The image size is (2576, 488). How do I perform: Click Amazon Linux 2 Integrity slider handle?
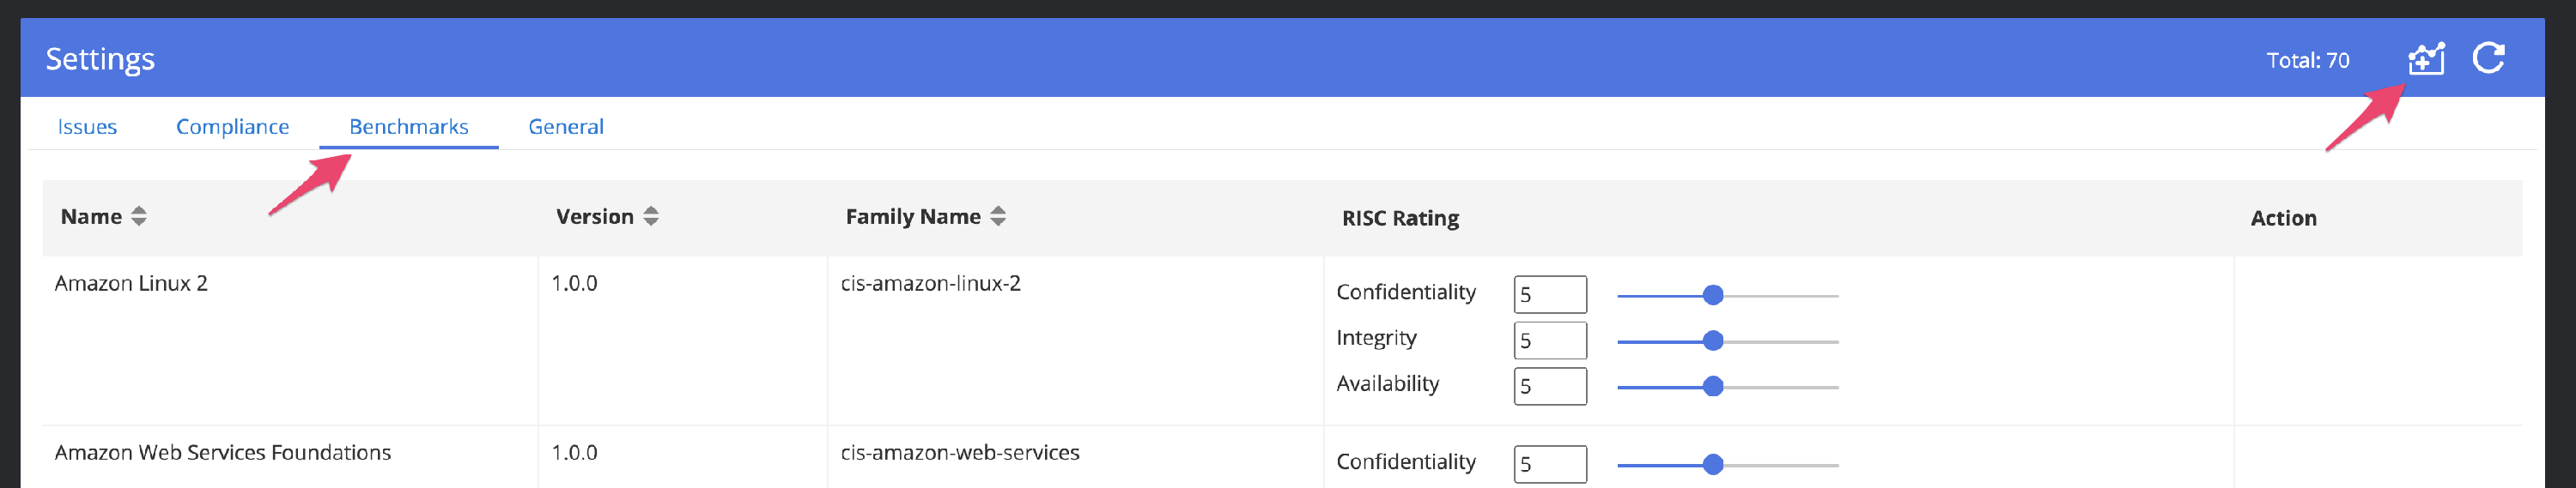(1713, 341)
